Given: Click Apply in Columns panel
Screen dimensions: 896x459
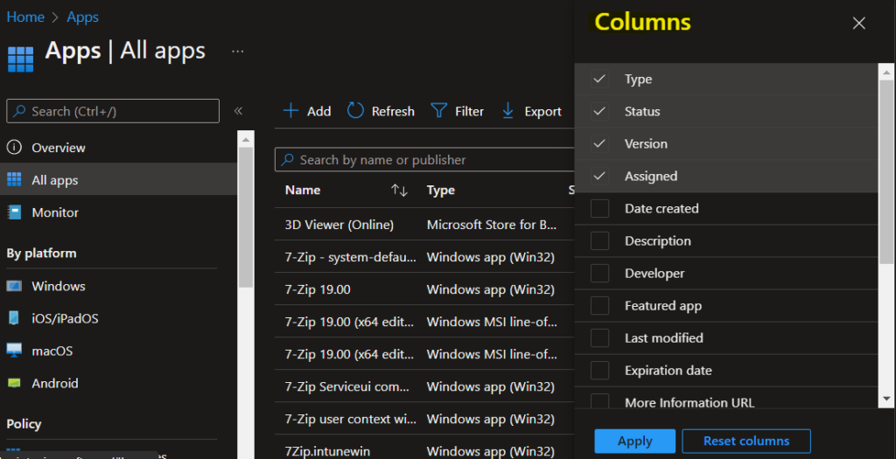Looking at the screenshot, I should 635,441.
